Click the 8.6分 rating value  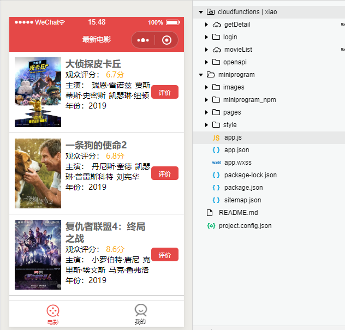click(x=115, y=249)
